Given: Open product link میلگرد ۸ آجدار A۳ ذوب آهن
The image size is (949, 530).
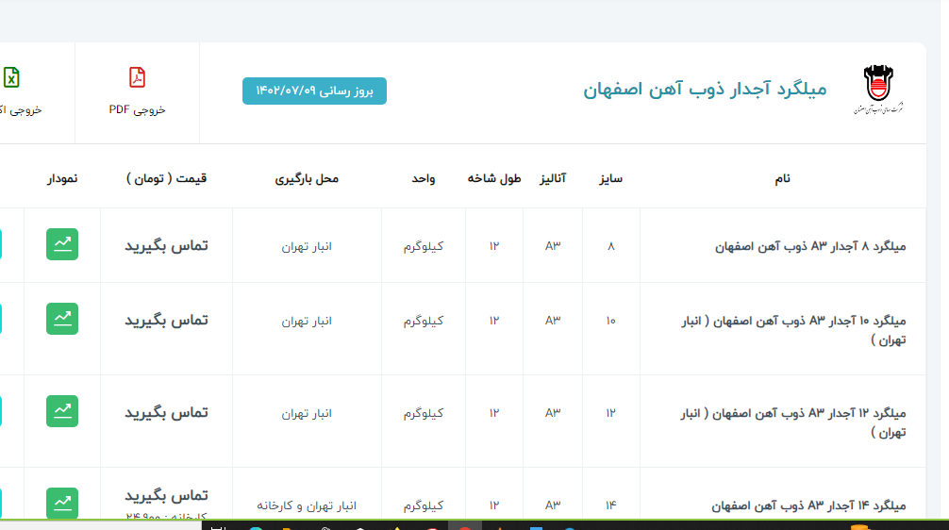Looking at the screenshot, I should [x=810, y=246].
